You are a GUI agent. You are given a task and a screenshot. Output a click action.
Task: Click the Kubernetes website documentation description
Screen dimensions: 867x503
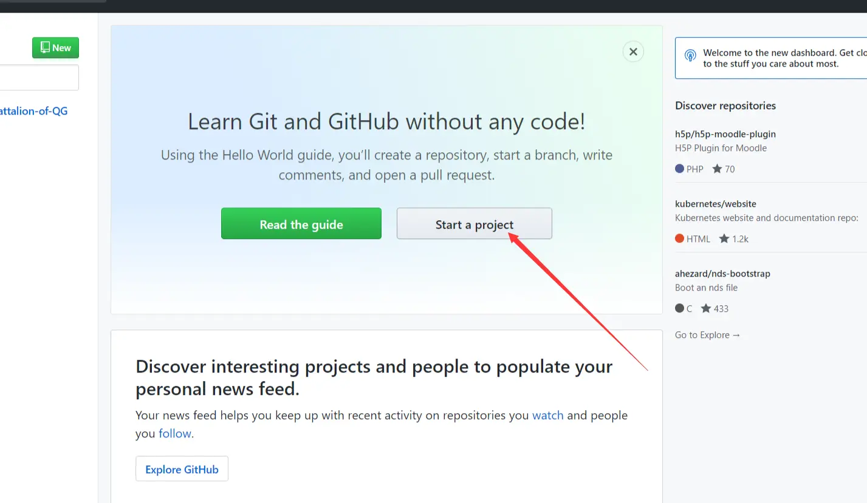[x=766, y=218]
